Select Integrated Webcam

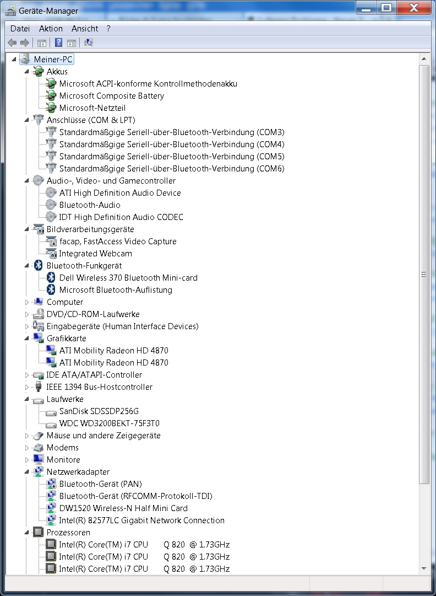tap(95, 254)
